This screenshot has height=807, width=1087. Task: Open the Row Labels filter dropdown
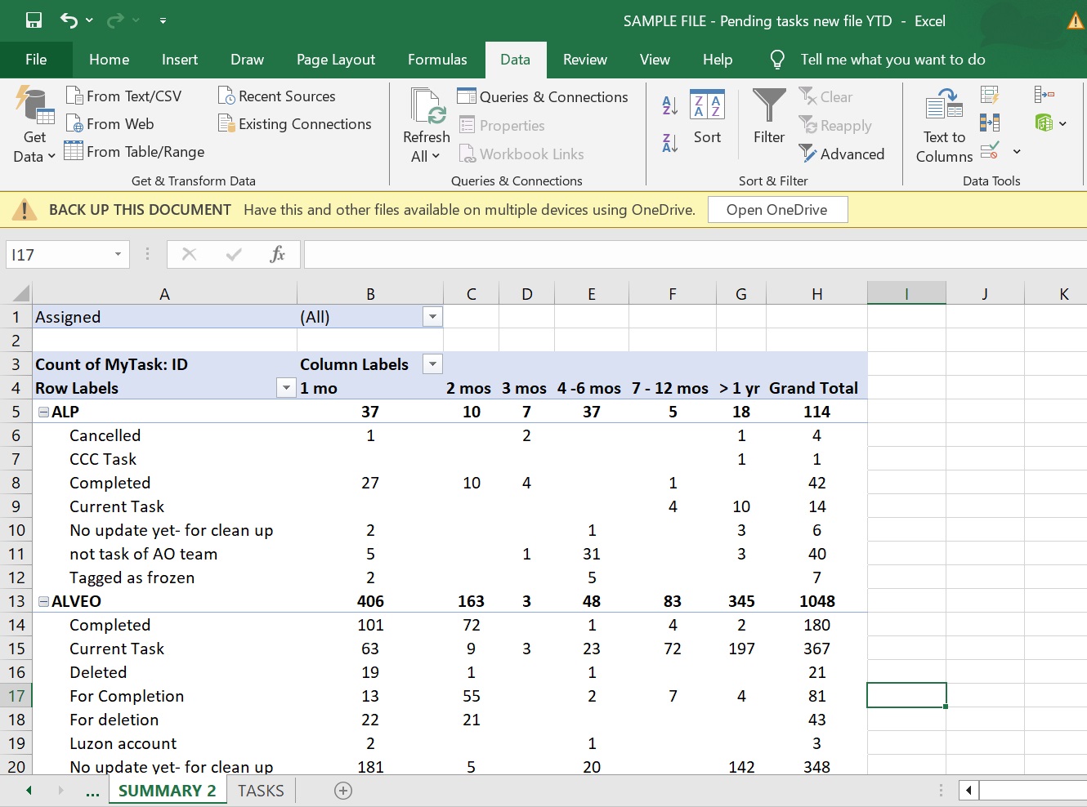285,388
